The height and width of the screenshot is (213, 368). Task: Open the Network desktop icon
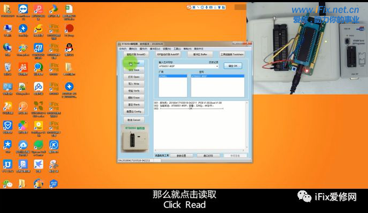[8, 49]
